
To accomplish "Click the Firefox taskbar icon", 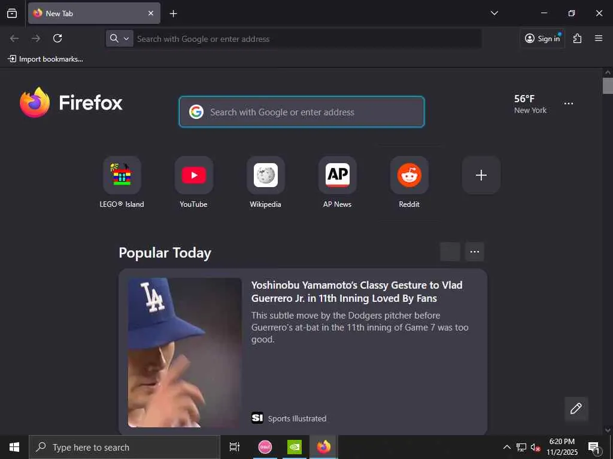I will coord(324,447).
